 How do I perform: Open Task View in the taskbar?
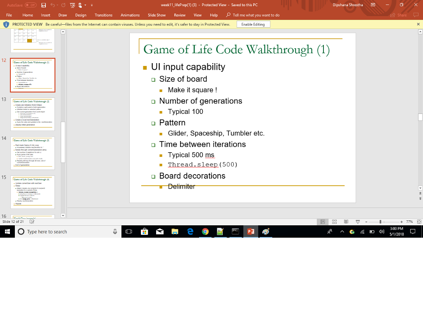pos(129,232)
